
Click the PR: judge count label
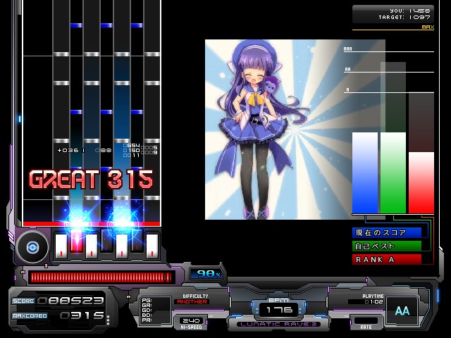147,320
